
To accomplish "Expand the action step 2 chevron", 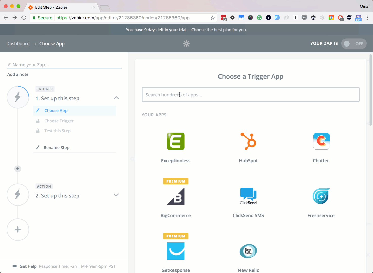I will tap(116, 195).
